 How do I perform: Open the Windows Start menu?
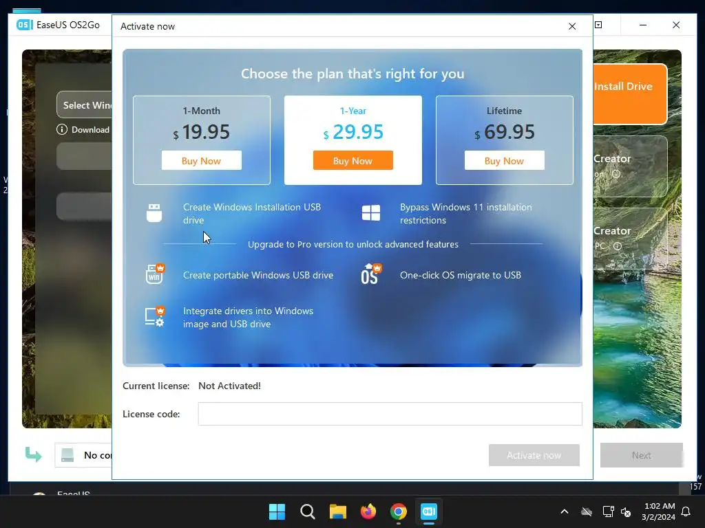pyautogui.click(x=277, y=511)
